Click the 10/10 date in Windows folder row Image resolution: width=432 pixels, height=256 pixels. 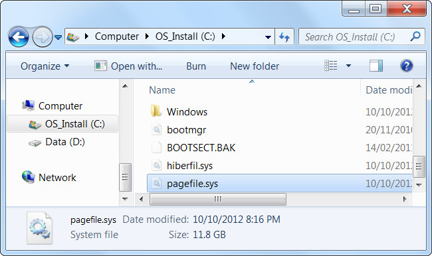pyautogui.click(x=389, y=111)
